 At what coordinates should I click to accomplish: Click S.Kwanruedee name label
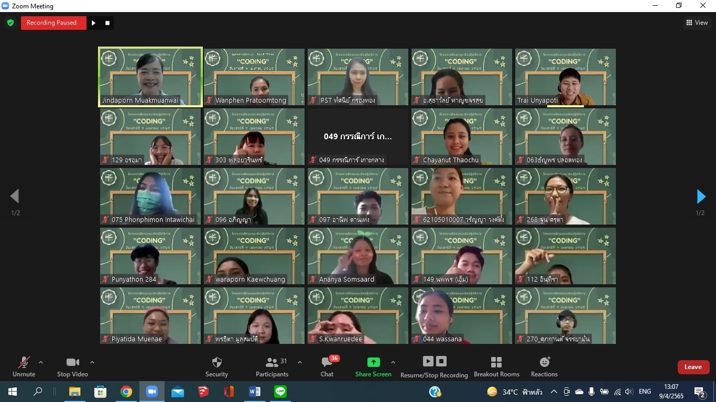point(341,339)
